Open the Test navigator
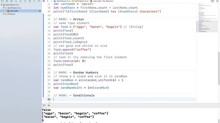Viewport: 220px width, 123px height. (25, 1)
